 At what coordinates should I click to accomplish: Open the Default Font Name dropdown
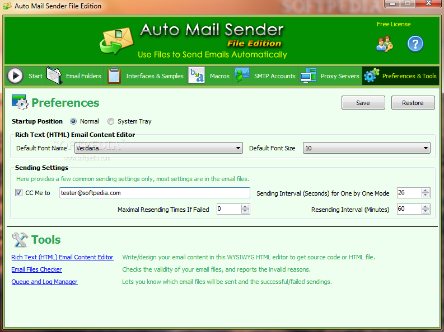point(158,148)
